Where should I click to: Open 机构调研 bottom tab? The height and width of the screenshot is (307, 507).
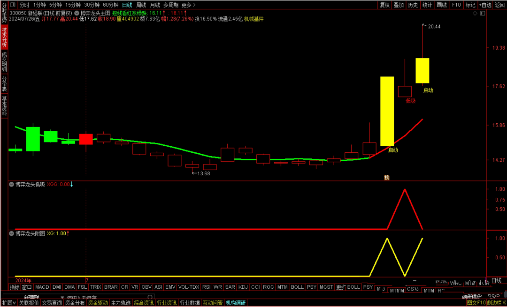coord(235,303)
